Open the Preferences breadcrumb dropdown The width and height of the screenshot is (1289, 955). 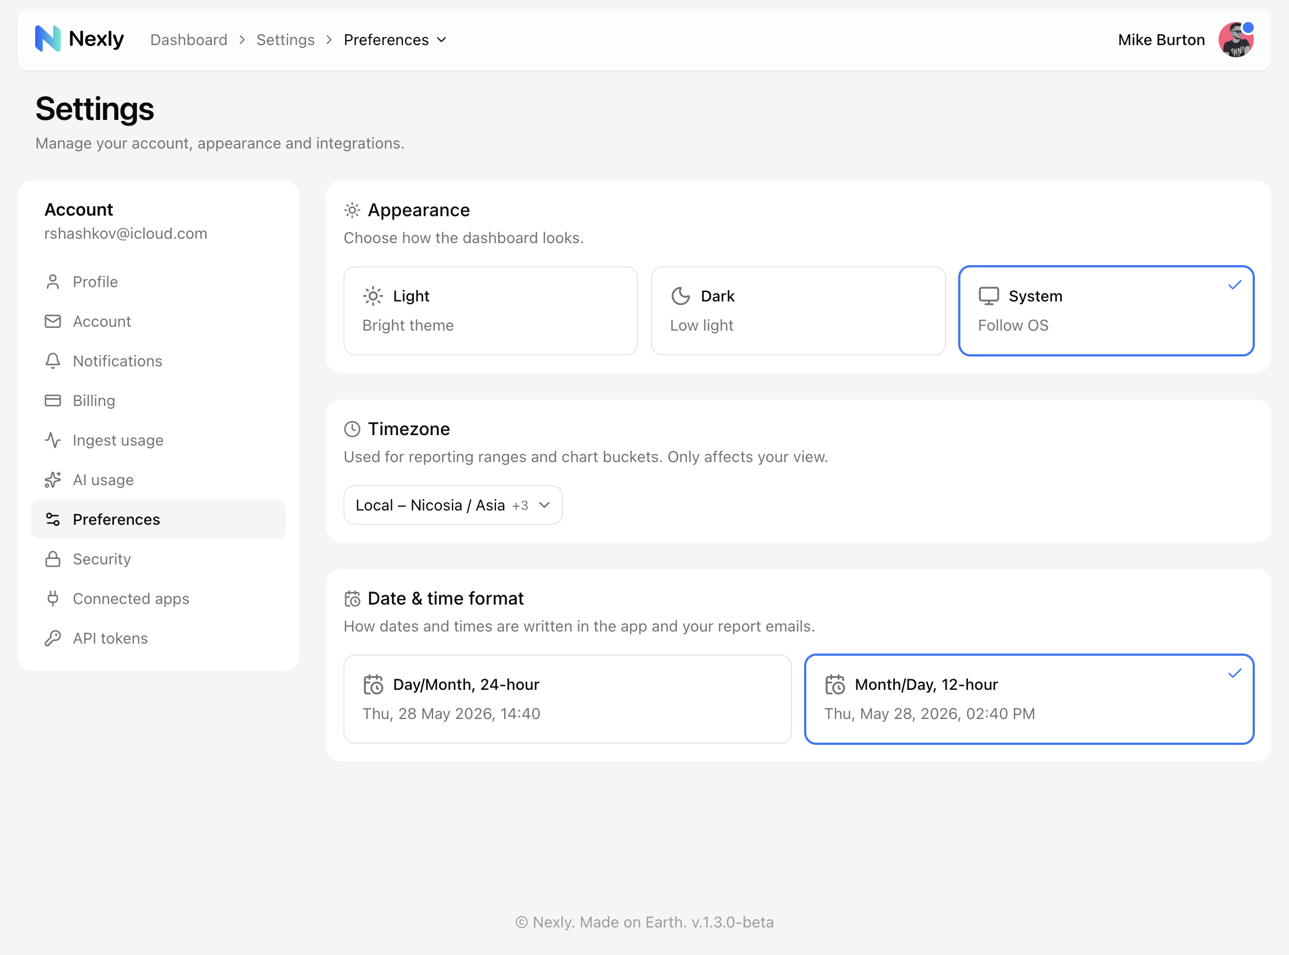395,40
